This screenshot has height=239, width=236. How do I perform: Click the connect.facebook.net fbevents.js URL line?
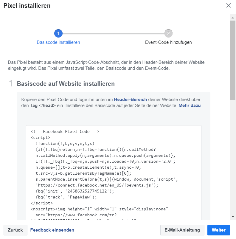[x=97, y=185]
